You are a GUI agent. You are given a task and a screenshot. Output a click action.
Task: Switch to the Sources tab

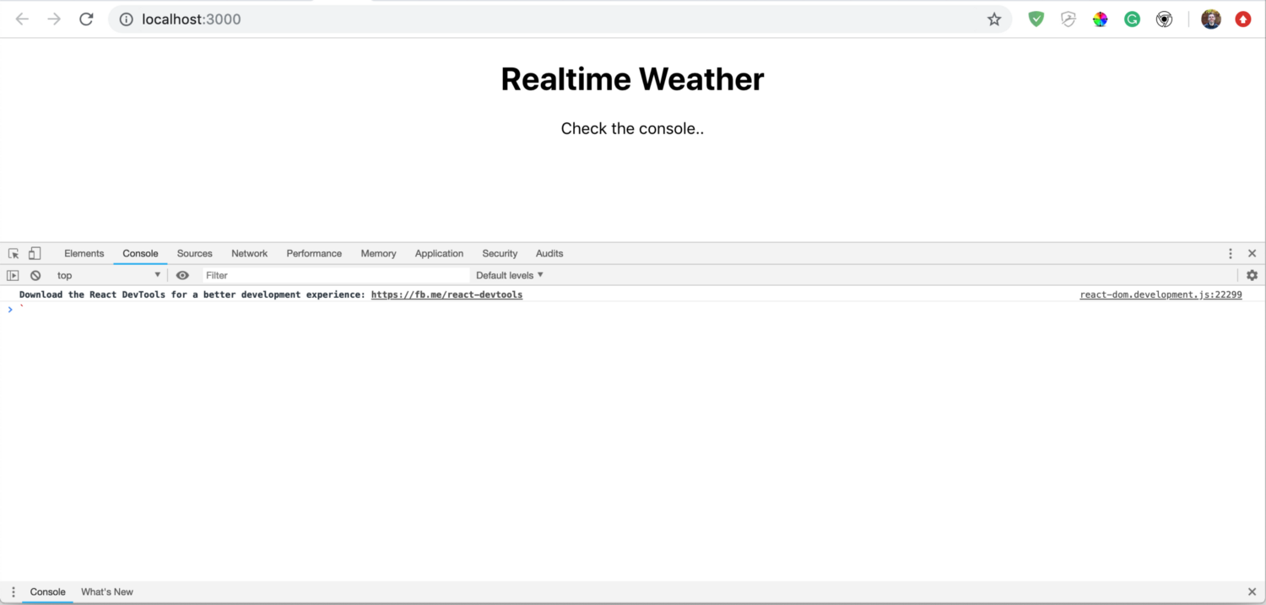(x=195, y=253)
